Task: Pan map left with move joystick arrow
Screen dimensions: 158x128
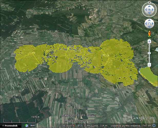Action: pyautogui.click(x=146, y=24)
